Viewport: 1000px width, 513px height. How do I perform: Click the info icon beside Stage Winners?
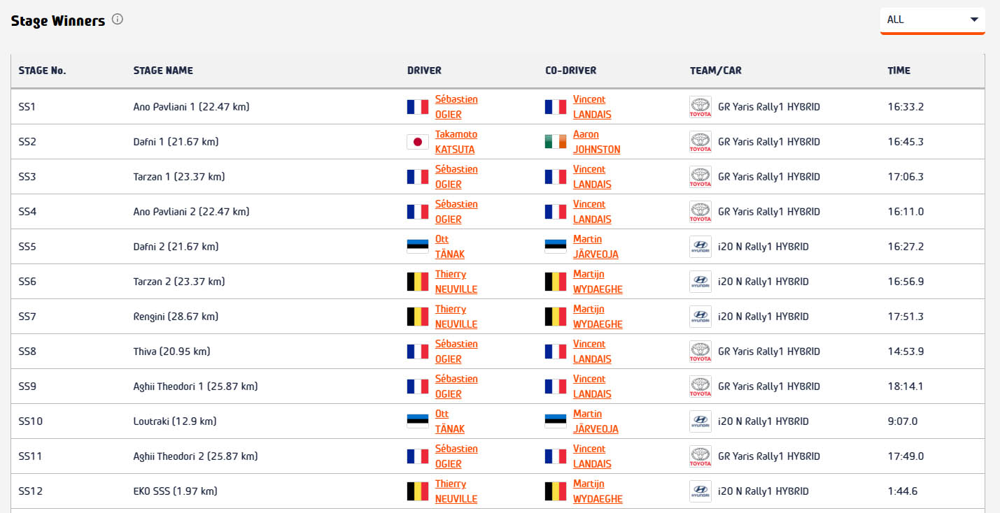pyautogui.click(x=118, y=20)
